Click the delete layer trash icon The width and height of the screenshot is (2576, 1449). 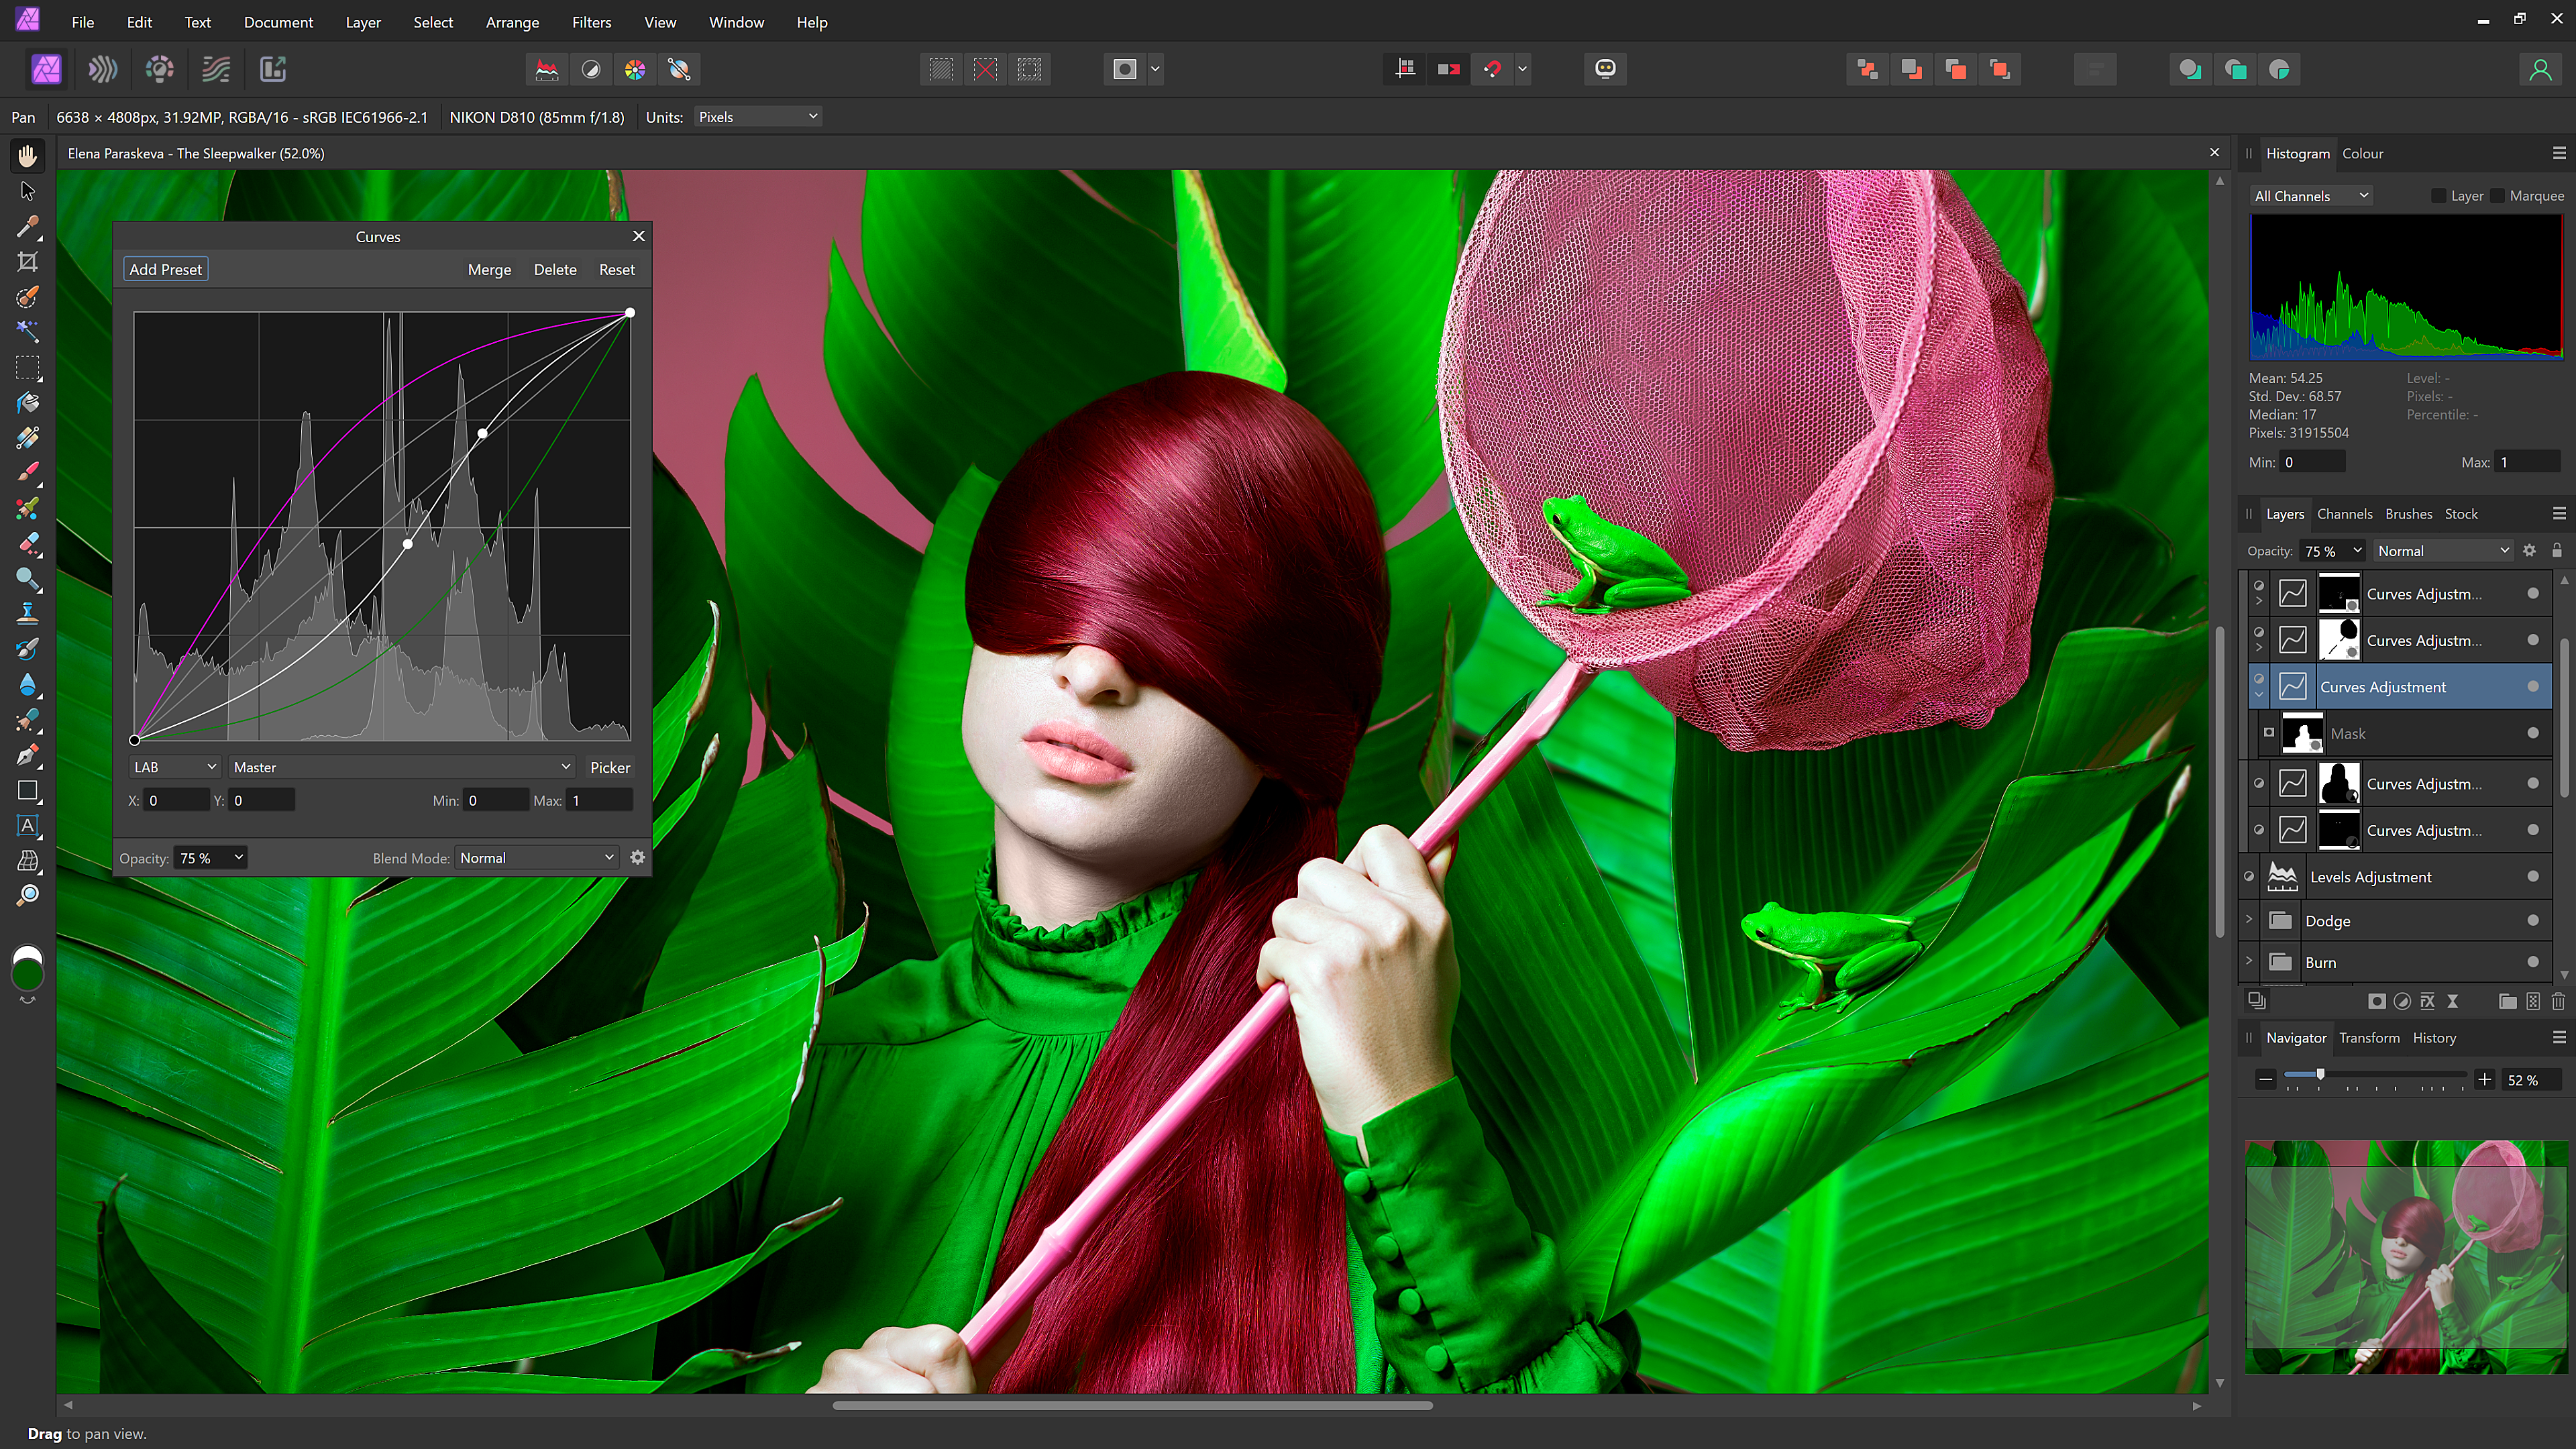(2558, 1001)
